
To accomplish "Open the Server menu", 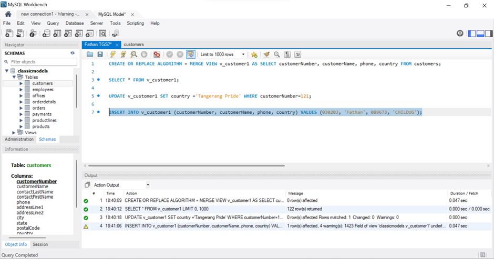I will (96, 23).
